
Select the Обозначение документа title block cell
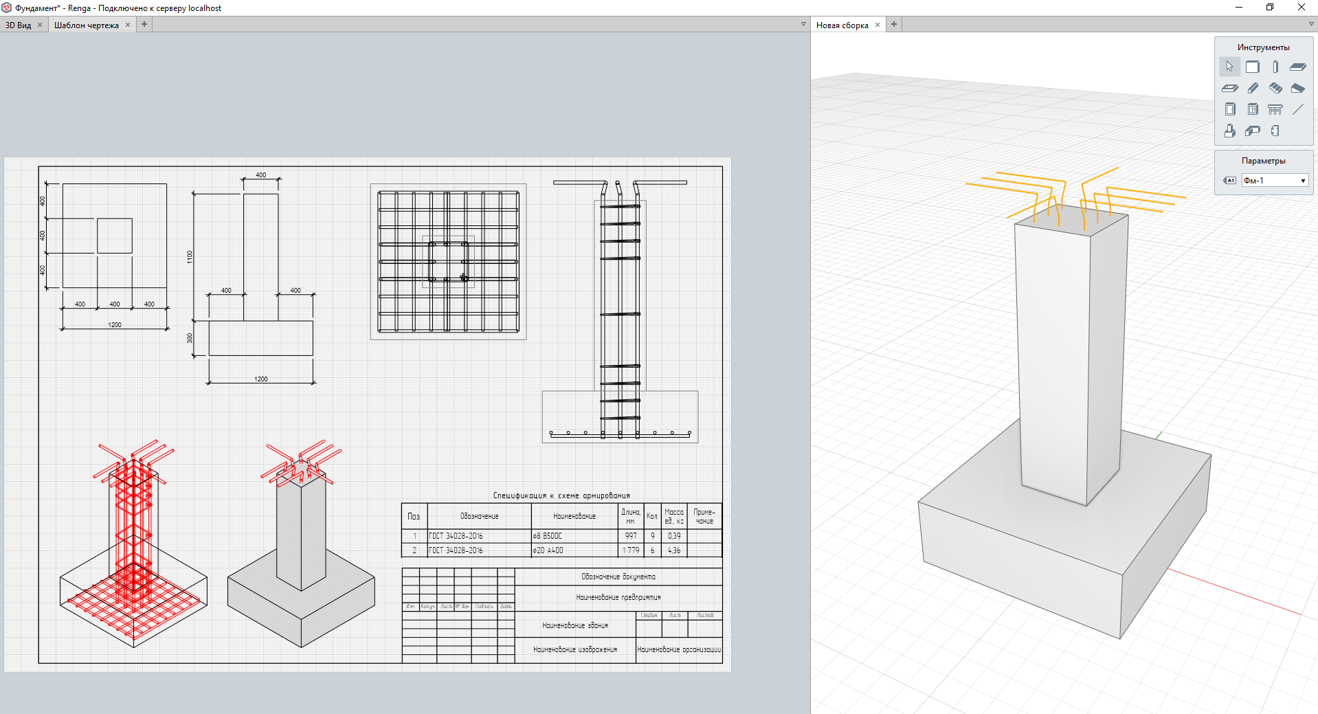pyautogui.click(x=618, y=577)
